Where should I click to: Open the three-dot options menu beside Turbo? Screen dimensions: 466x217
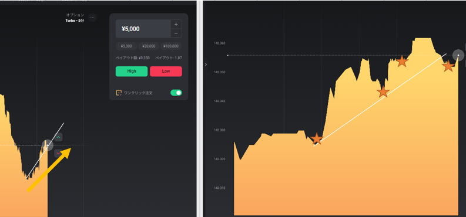tap(92, 18)
